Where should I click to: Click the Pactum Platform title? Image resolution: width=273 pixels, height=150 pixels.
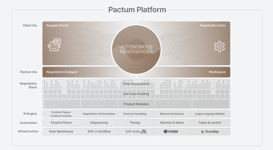[x=137, y=10]
